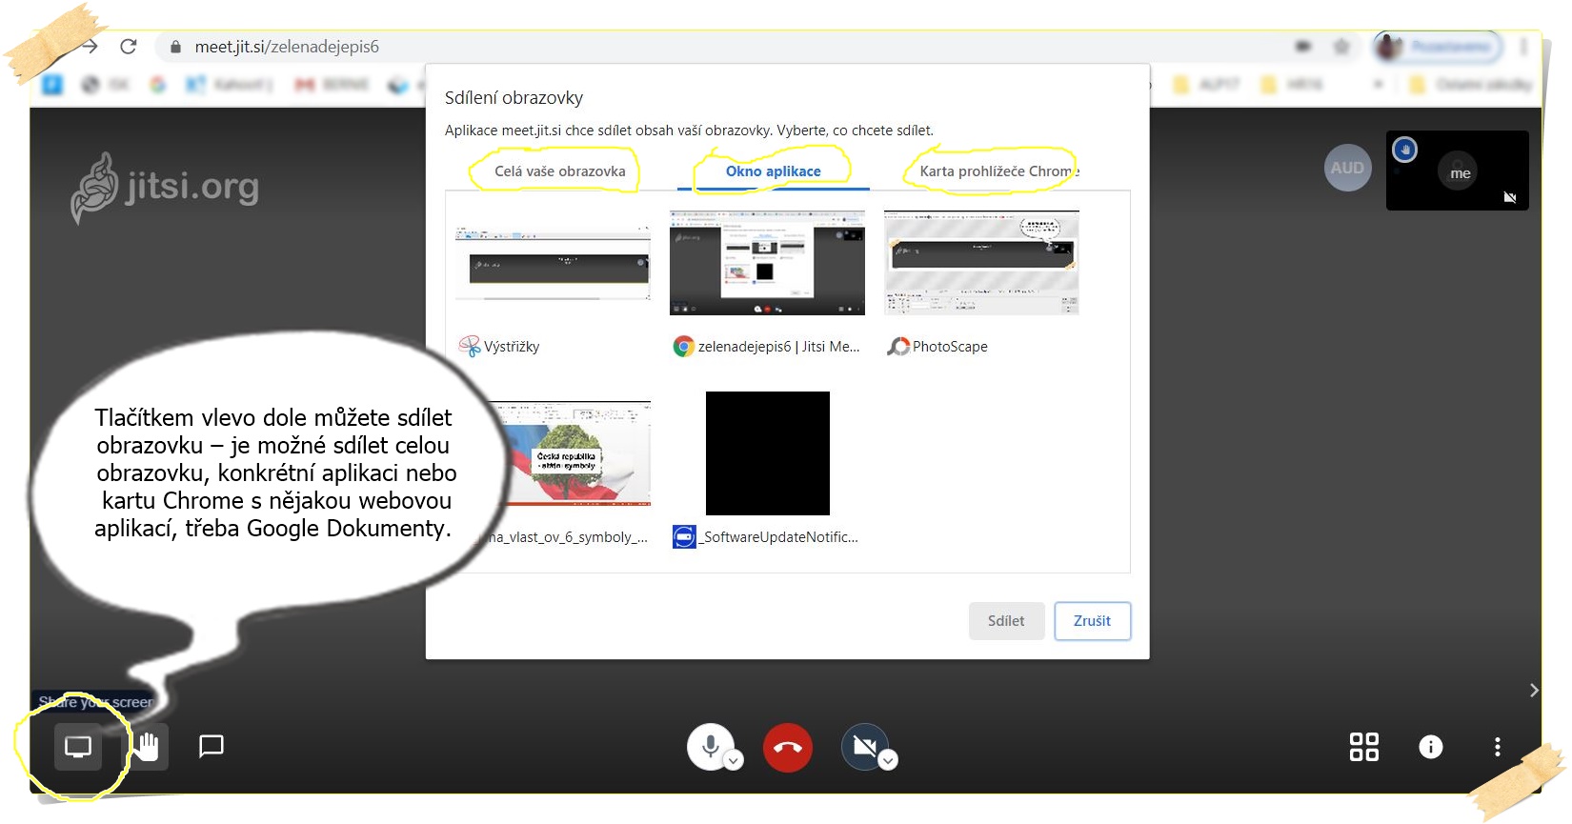This screenshot has width=1572, height=824.
Task: Open Chrome three-dot menu
Action: click(1522, 46)
